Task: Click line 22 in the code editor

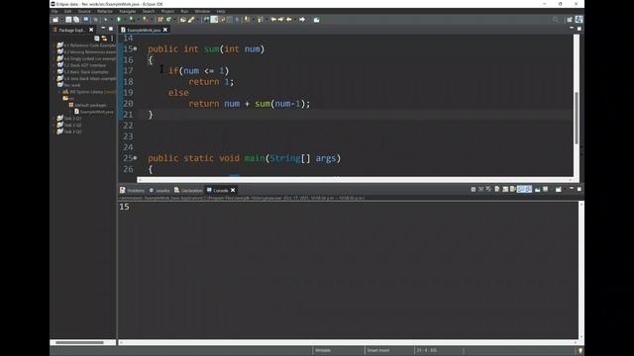Action: tap(356, 126)
